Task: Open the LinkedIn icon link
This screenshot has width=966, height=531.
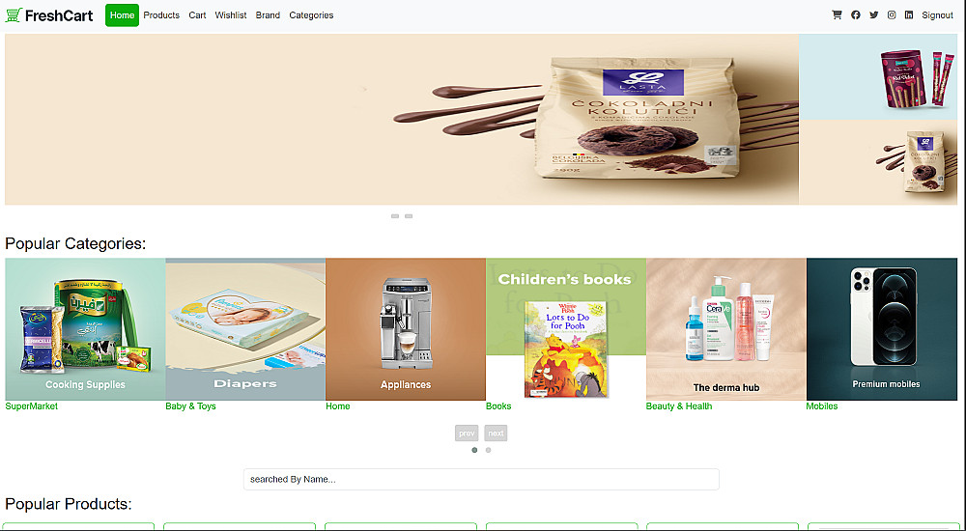Action: [909, 14]
